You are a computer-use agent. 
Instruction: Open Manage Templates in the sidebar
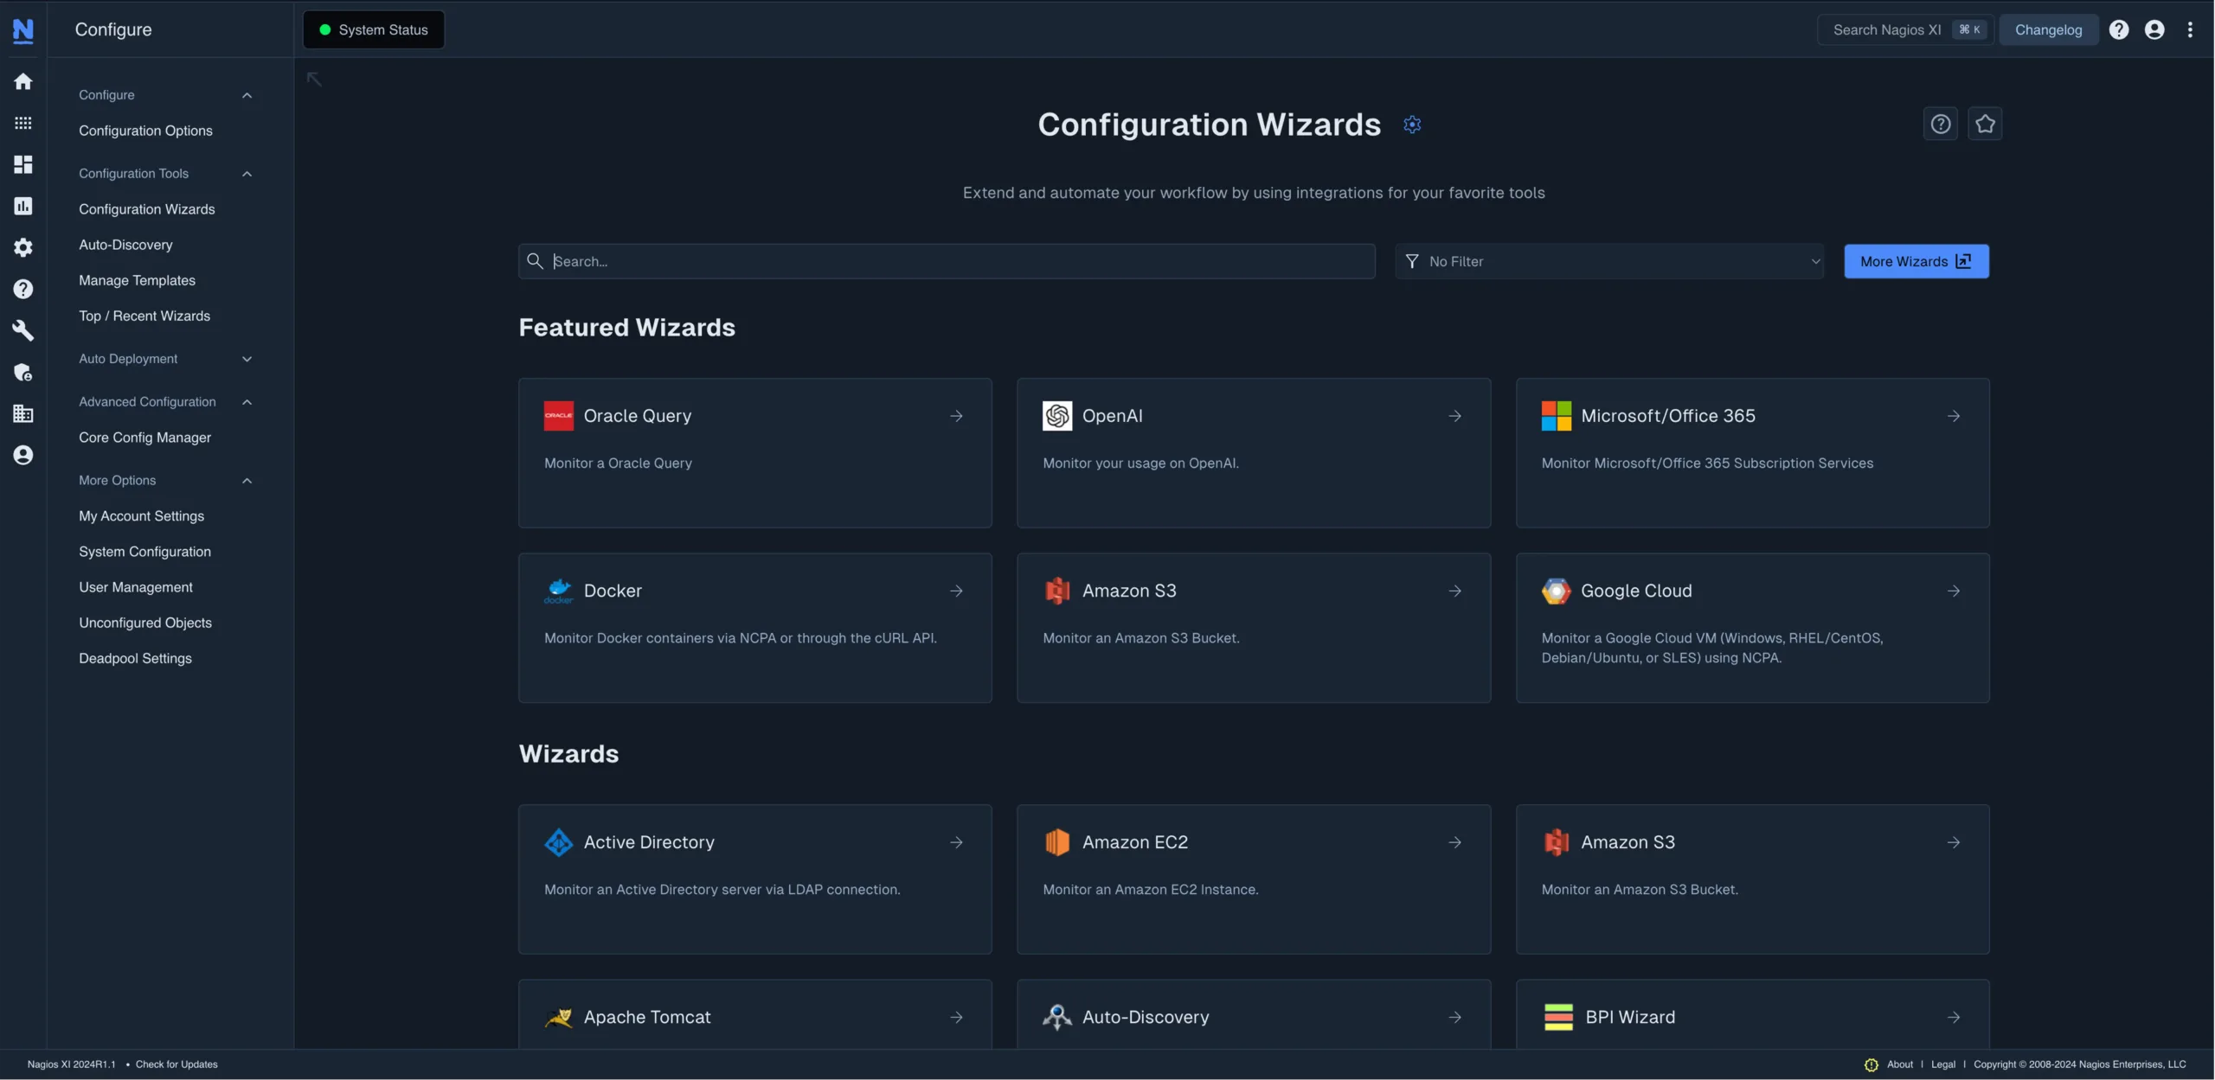[136, 280]
